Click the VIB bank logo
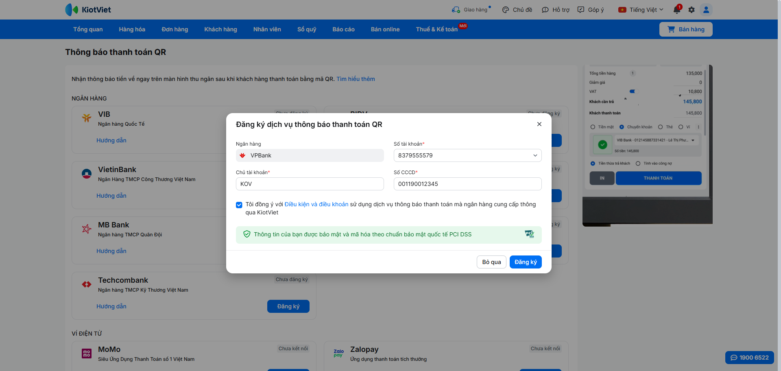This screenshot has width=781, height=371. click(x=87, y=118)
